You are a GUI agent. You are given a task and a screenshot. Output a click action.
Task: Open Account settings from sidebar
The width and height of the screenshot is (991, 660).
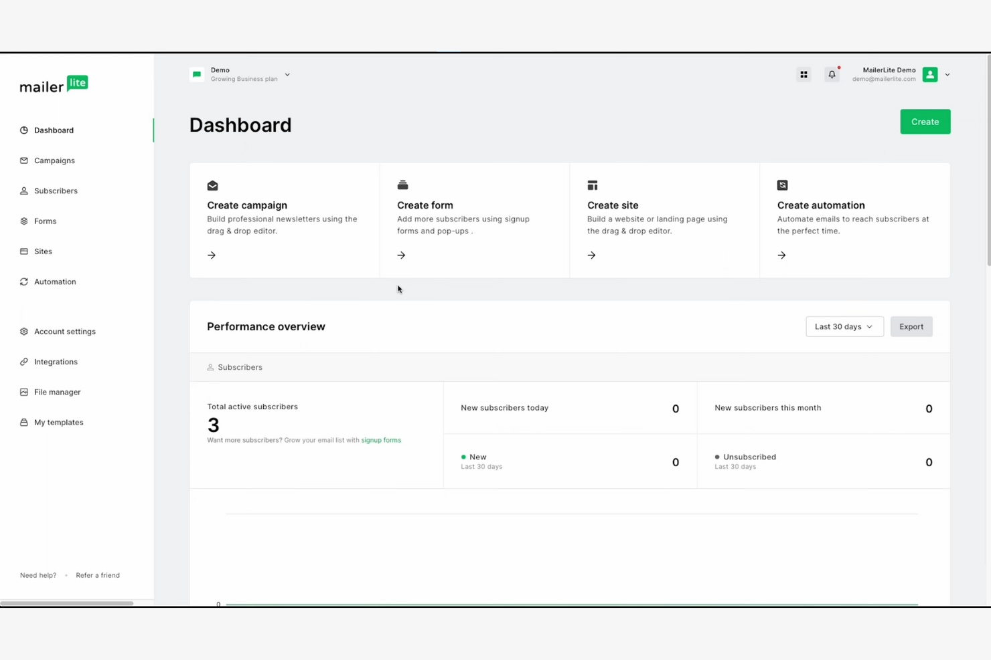(x=64, y=331)
